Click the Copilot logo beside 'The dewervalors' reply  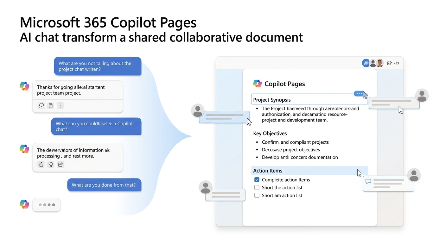24,149
